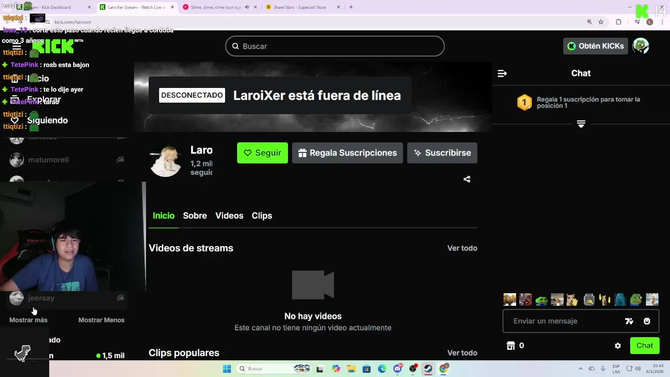670x377 pixels.
Task: Click the Suscribirse button
Action: click(442, 153)
